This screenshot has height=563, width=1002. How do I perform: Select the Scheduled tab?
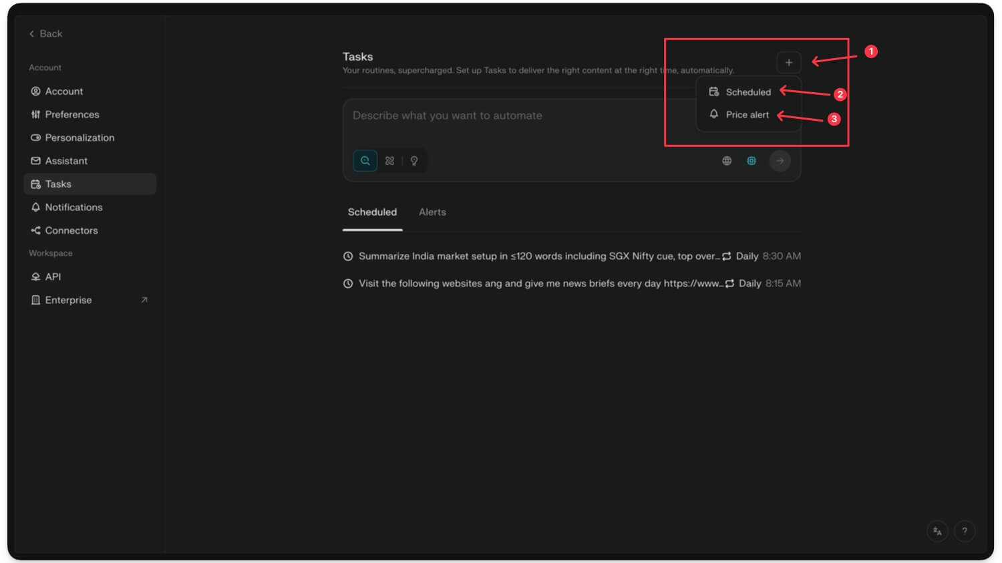pos(372,212)
